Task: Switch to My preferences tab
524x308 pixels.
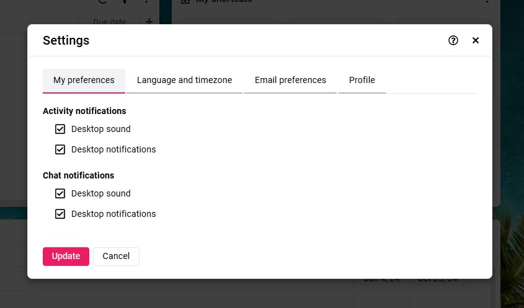Action: coord(84,81)
